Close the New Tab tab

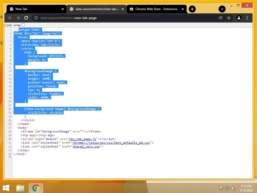pos(62,9)
